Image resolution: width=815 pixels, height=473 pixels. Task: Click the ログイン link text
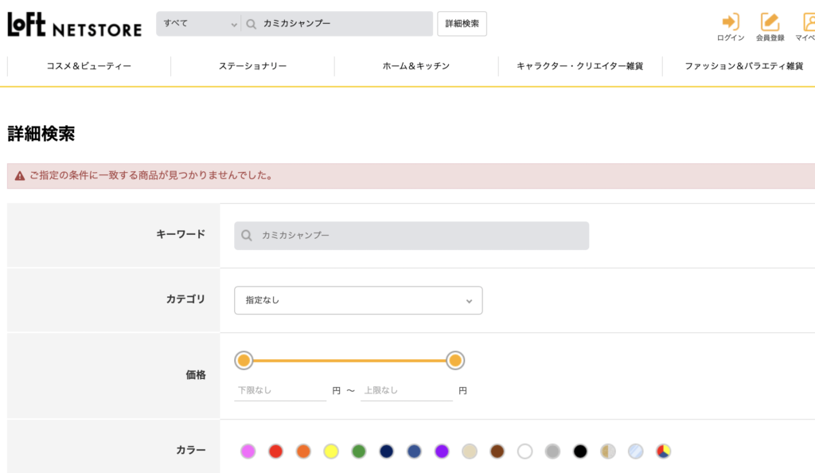(731, 38)
